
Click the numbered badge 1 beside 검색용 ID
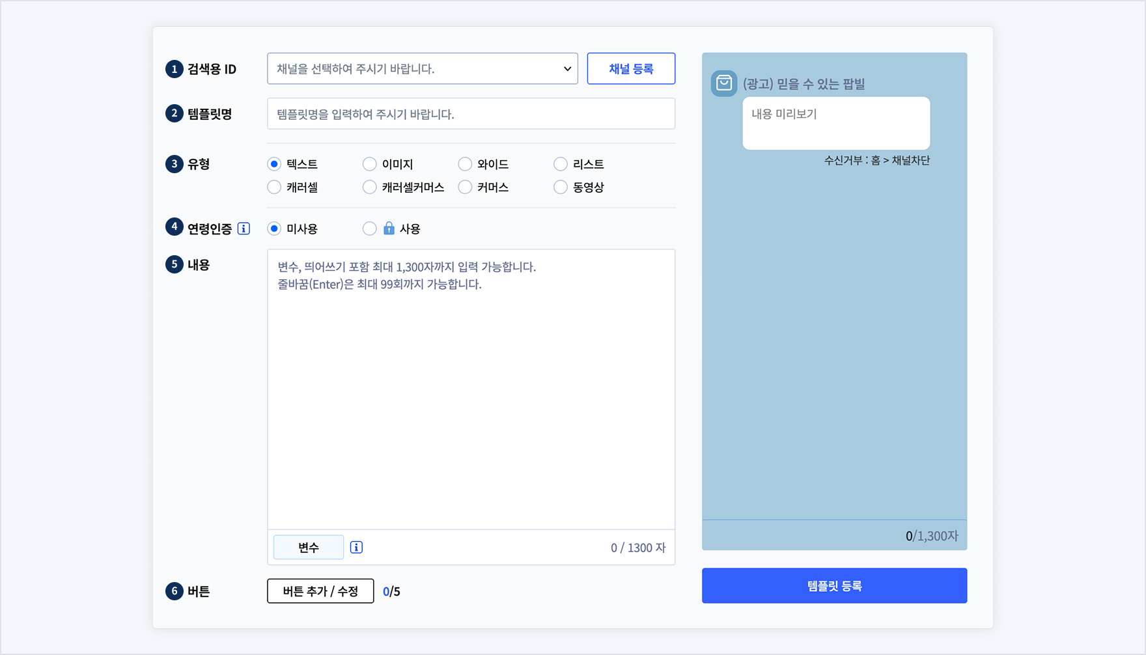174,69
